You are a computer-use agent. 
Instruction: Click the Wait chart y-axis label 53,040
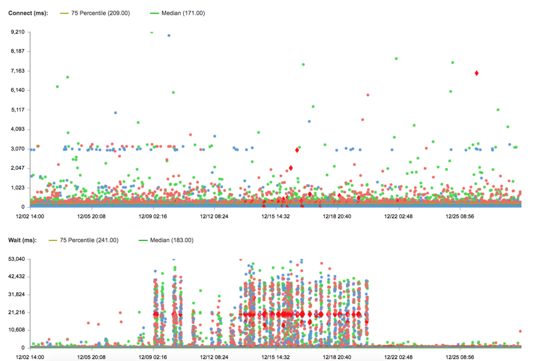[x=17, y=259]
